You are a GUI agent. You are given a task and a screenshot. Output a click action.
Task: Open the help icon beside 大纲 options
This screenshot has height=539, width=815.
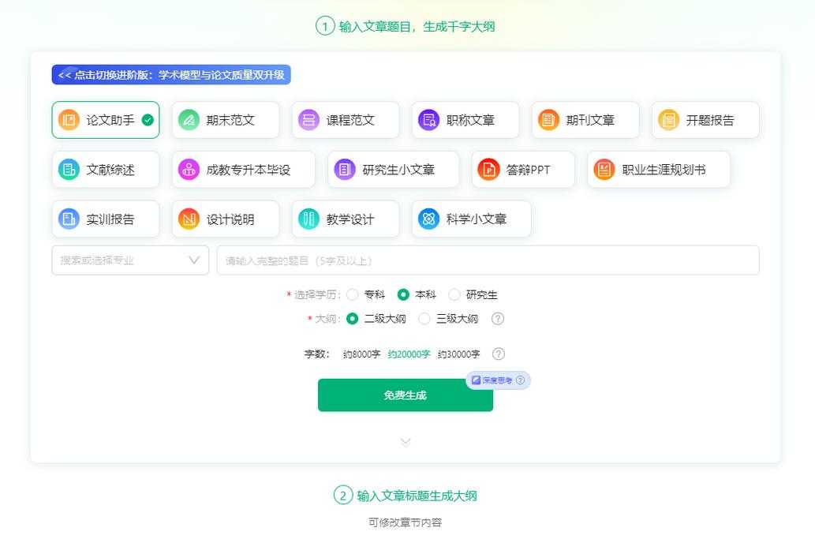tap(498, 319)
